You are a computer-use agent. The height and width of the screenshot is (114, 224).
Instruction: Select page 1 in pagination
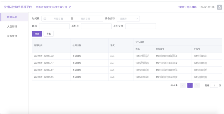pyautogui.click(x=190, y=85)
